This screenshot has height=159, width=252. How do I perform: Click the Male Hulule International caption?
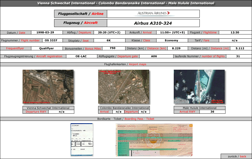click(199, 108)
